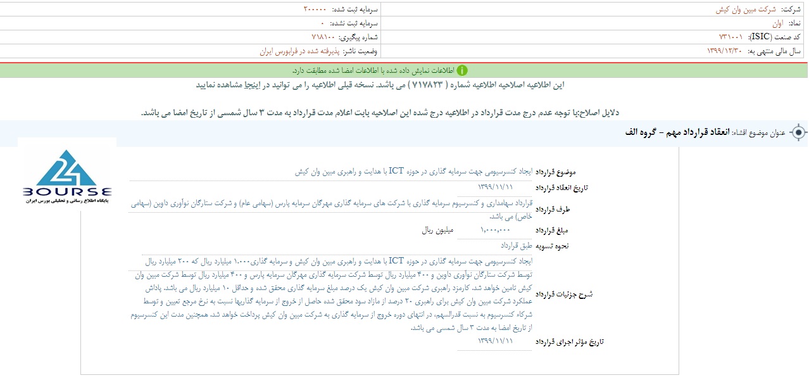Click the کد صنعت (ISIC) label
This screenshot has width=809, height=392.
tap(775, 37)
